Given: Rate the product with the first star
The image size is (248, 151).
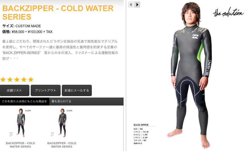Looking at the screenshot, I should click(x=3, y=79).
